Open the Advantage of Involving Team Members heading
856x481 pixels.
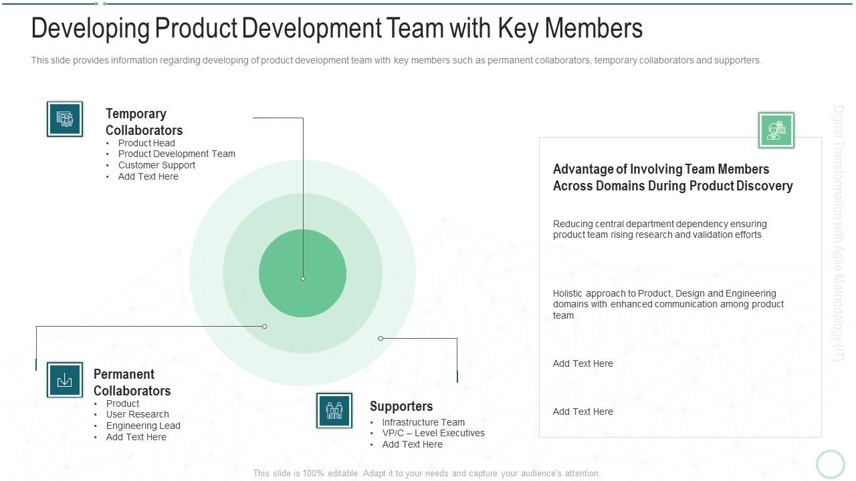673,177
